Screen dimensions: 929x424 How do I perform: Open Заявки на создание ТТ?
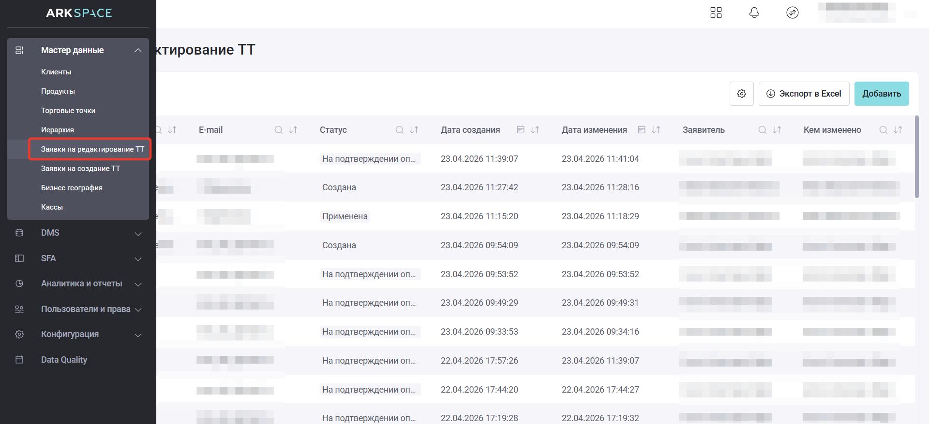point(80,169)
